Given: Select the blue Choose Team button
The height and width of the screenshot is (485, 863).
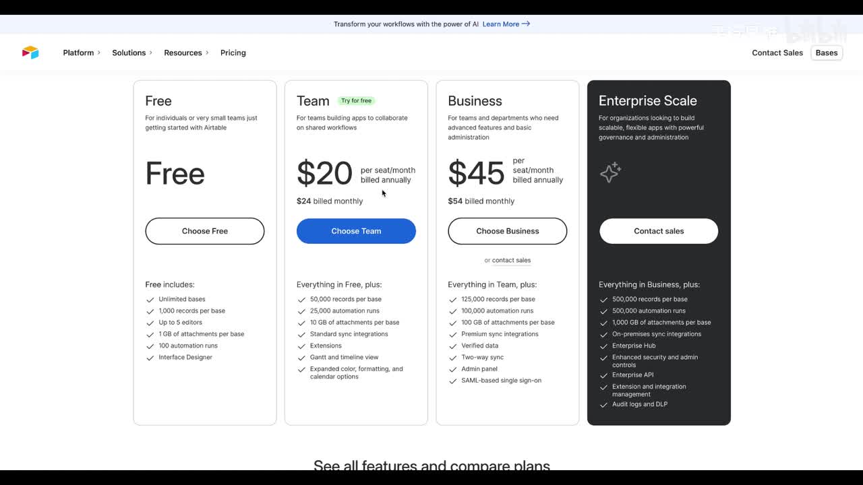Looking at the screenshot, I should tap(356, 231).
